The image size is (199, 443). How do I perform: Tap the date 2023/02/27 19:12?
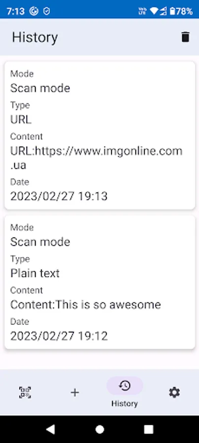click(59, 336)
